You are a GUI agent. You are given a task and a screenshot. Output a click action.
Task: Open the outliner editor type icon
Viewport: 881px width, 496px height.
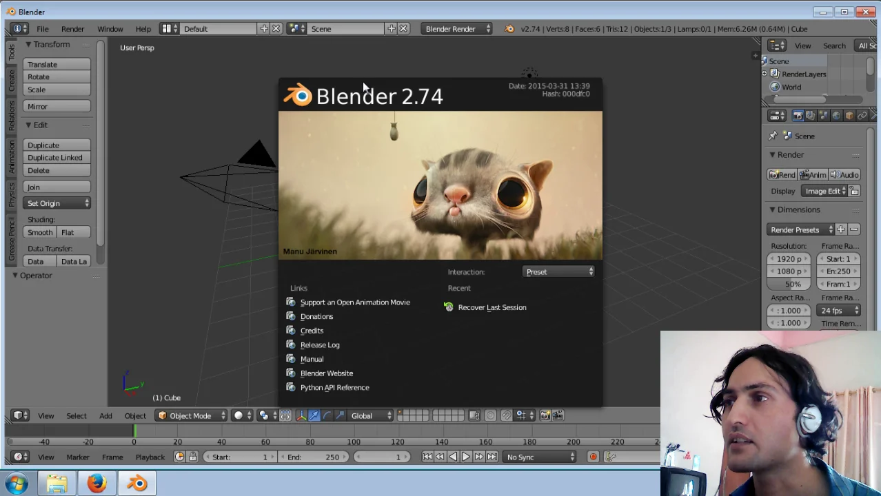click(x=777, y=45)
